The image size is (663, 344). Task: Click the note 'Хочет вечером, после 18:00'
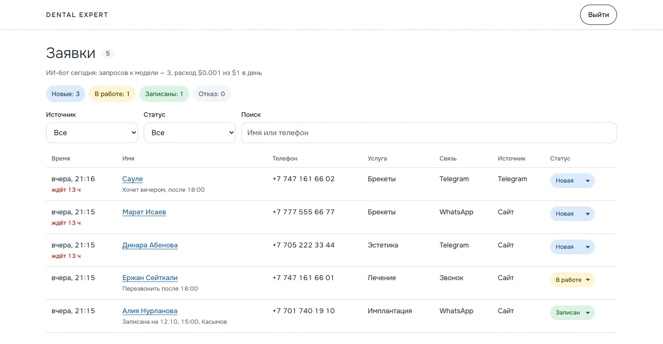[163, 190]
